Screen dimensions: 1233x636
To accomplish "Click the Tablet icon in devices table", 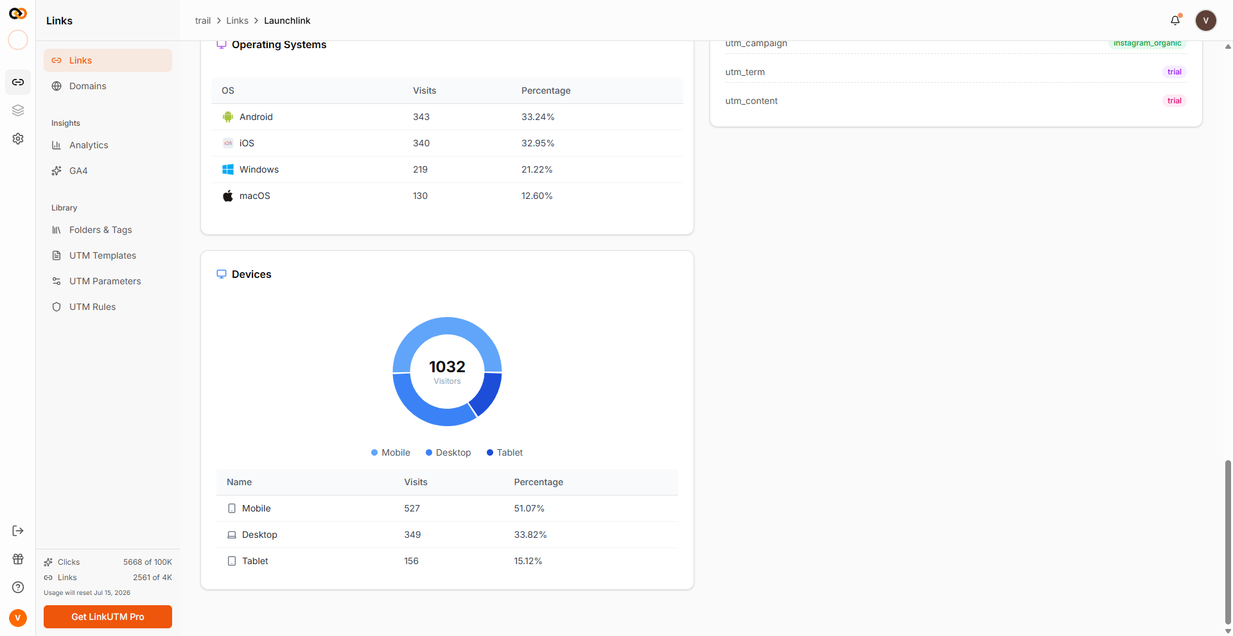I will (x=232, y=561).
